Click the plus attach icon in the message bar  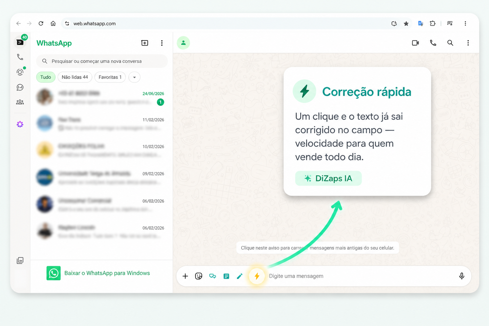pyautogui.click(x=185, y=276)
